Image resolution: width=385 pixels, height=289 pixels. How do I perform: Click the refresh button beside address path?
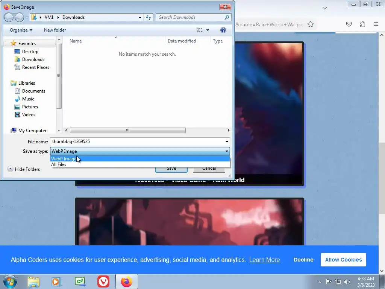pos(149,17)
